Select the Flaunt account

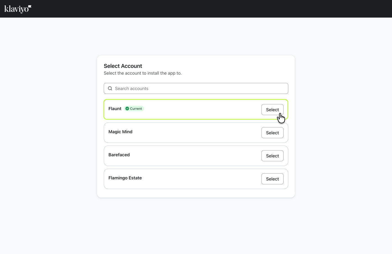272,110
